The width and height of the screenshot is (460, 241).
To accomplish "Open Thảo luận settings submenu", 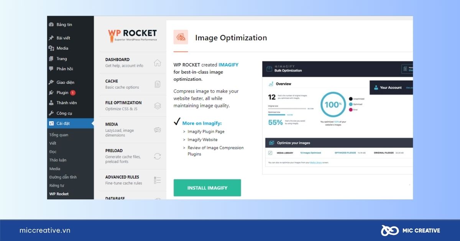I will [58, 160].
